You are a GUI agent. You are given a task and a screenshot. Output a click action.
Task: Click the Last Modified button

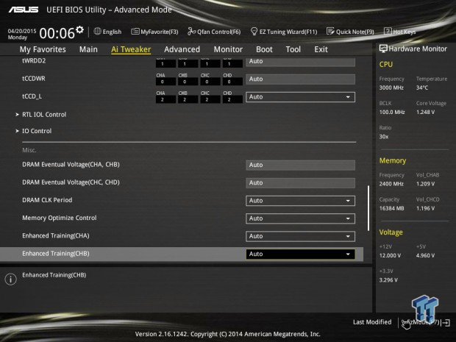point(372,322)
